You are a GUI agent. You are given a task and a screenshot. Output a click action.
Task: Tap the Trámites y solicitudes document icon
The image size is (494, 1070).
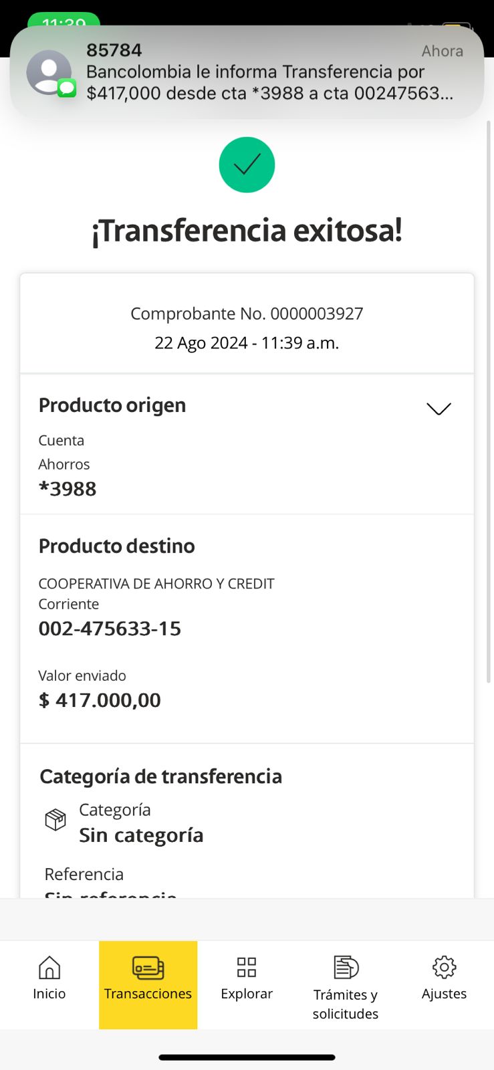(x=346, y=967)
